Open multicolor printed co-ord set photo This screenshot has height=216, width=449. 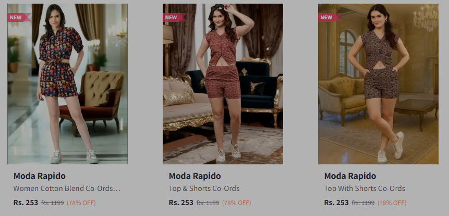68,84
